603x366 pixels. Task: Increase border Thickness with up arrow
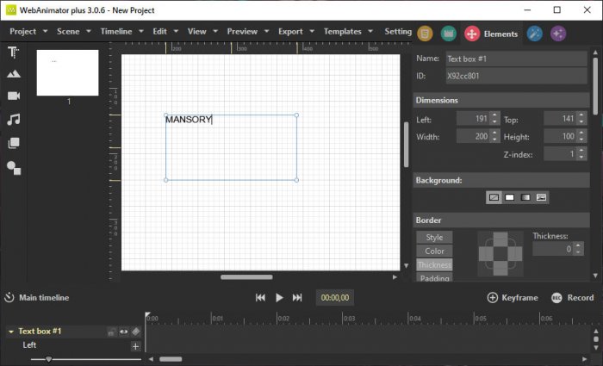579,245
